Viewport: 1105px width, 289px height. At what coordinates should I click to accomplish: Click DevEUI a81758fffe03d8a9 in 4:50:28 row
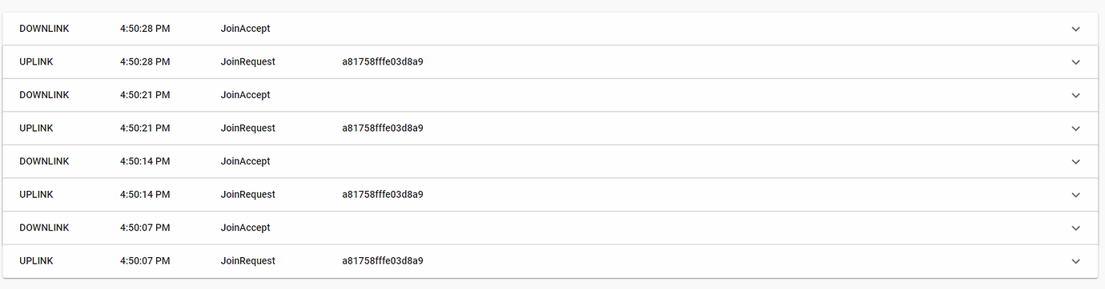pyautogui.click(x=383, y=61)
